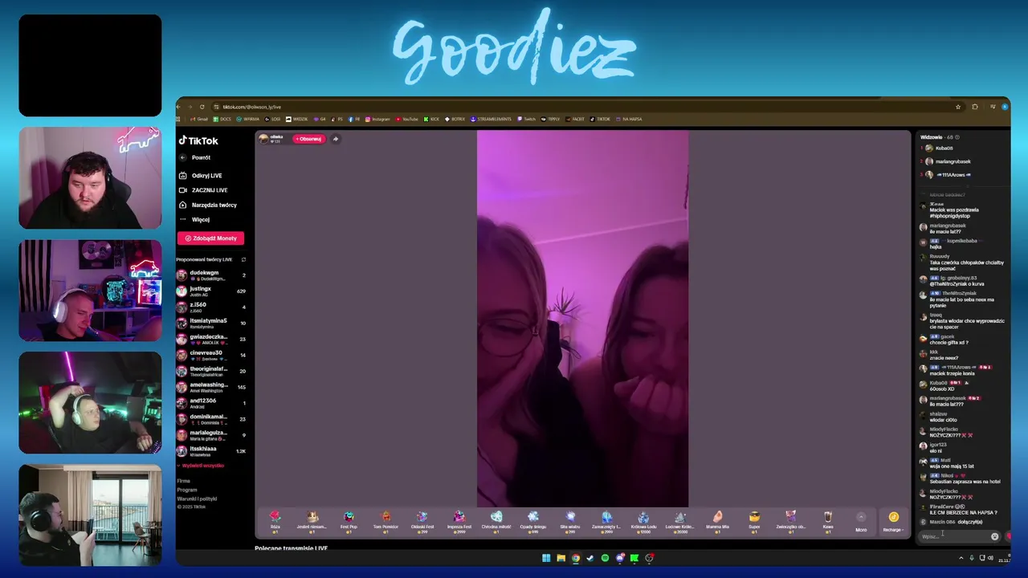
Task: Click the browser address bar URL
Action: [251, 107]
